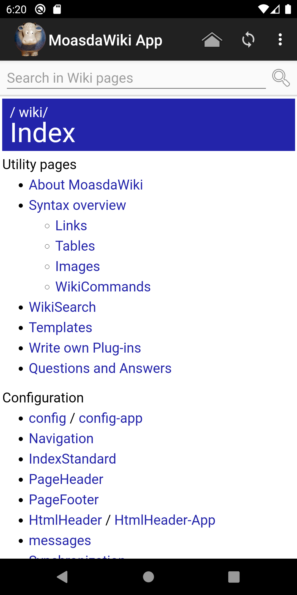Open the WikiCommands page link
Viewport: 297px width, 595px height.
(103, 287)
